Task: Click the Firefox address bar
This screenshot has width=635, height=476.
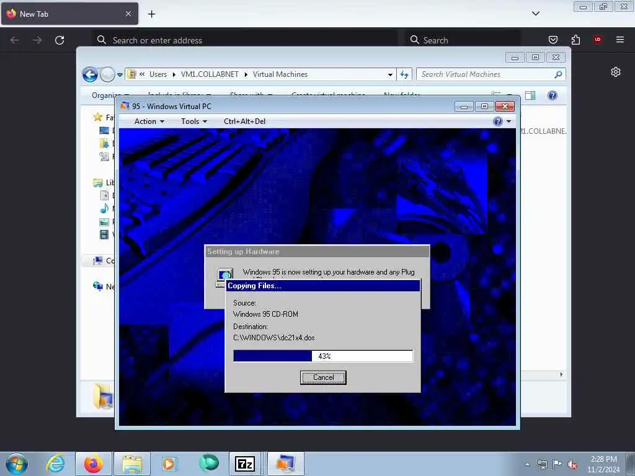Action: [245, 40]
